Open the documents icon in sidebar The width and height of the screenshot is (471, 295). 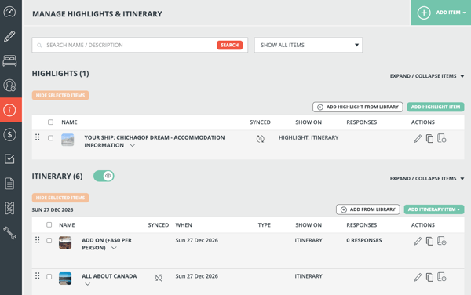coord(9,184)
